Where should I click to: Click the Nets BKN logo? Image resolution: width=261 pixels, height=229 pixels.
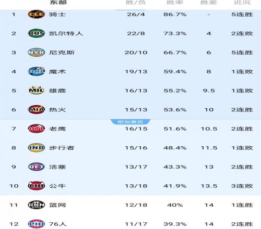click(37, 205)
